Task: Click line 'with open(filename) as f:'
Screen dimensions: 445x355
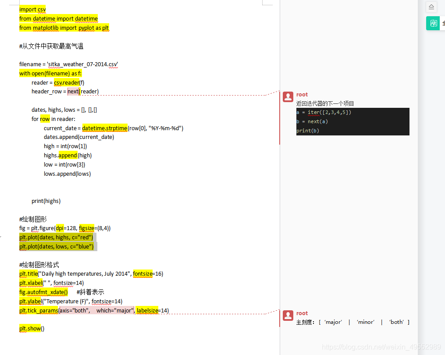Action: click(50, 74)
